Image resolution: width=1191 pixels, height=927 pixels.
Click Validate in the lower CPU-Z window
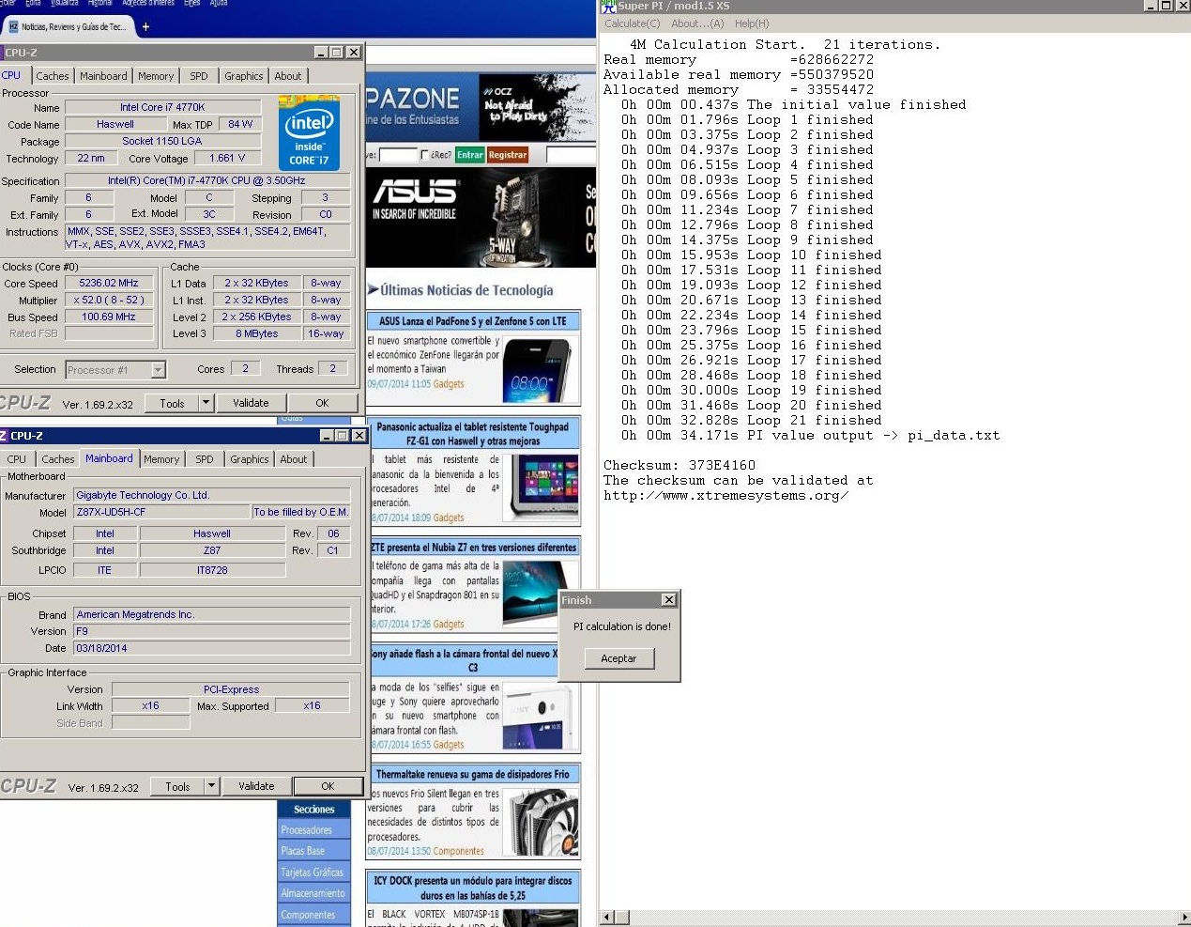click(x=256, y=786)
